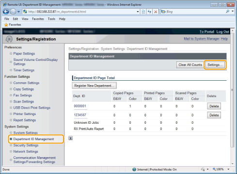The image size is (237, 174).
Task: Delete department 1234567
Action: (x=214, y=115)
